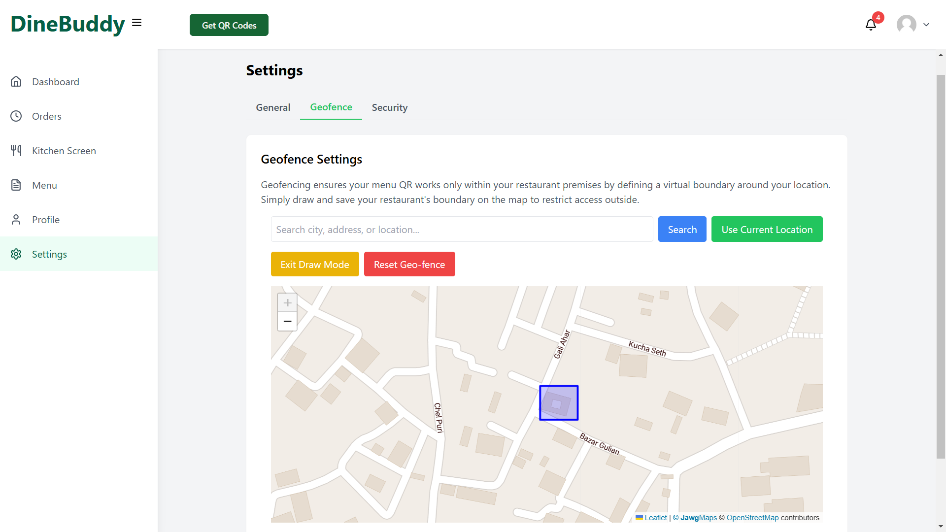The width and height of the screenshot is (946, 532).
Task: Click the blue Search button
Action: pos(682,229)
